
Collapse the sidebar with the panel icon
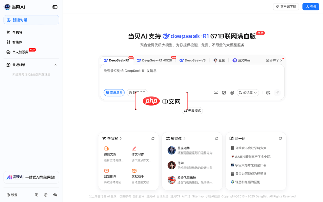[55, 7]
